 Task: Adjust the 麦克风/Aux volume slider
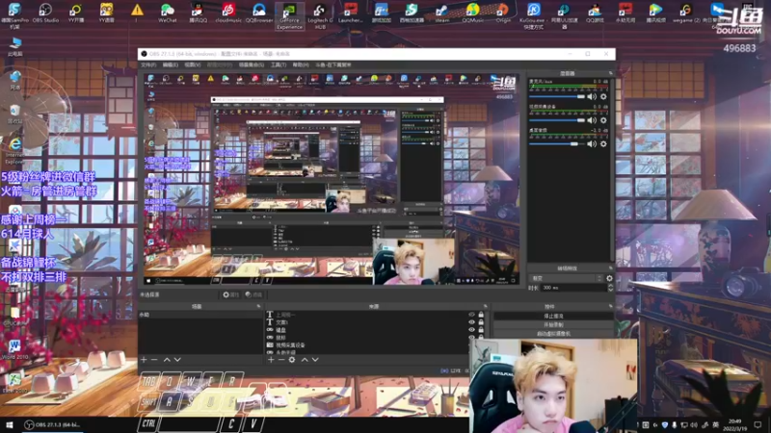pos(557,97)
